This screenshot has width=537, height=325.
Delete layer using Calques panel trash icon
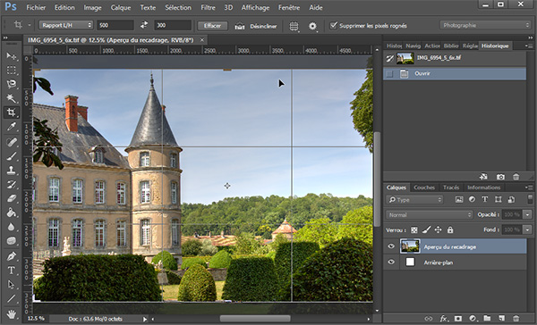coord(516,319)
